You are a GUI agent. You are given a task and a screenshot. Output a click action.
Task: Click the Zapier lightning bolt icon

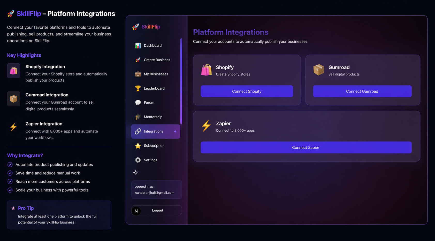[206, 126]
